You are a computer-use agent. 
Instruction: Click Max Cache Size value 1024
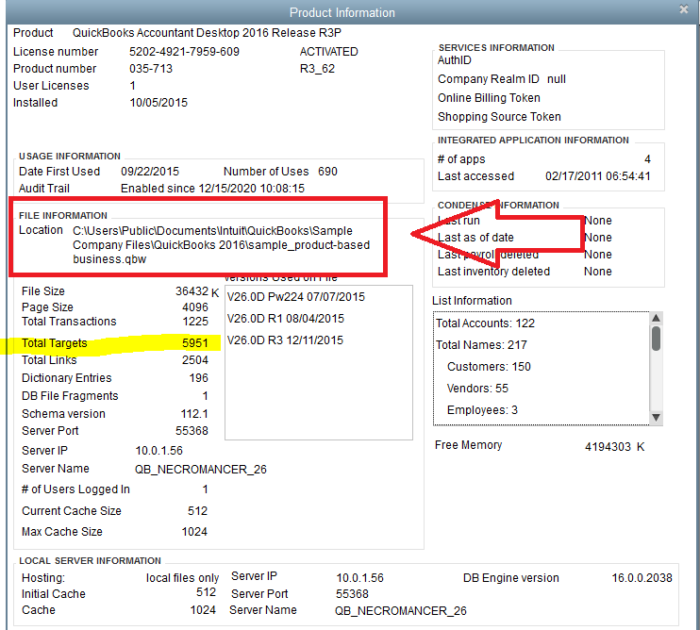[194, 531]
